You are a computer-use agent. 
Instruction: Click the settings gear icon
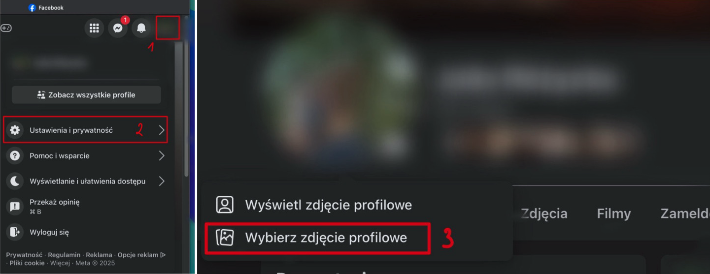15,130
